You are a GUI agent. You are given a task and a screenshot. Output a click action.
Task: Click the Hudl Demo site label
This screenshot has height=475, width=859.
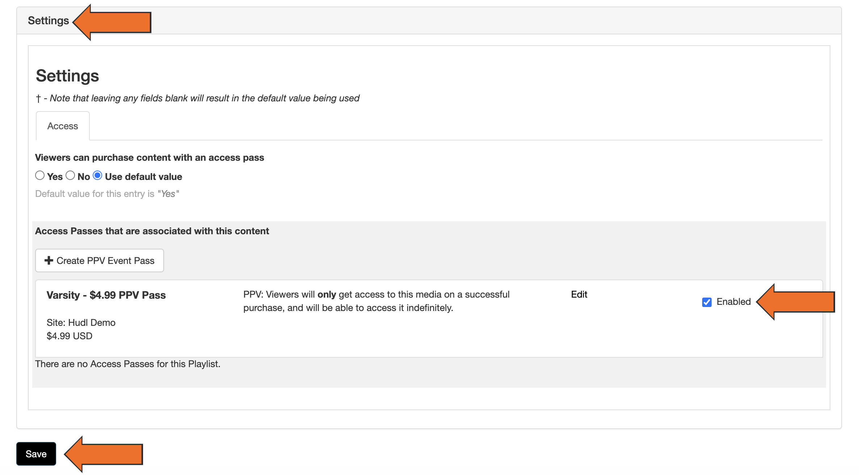(x=80, y=322)
